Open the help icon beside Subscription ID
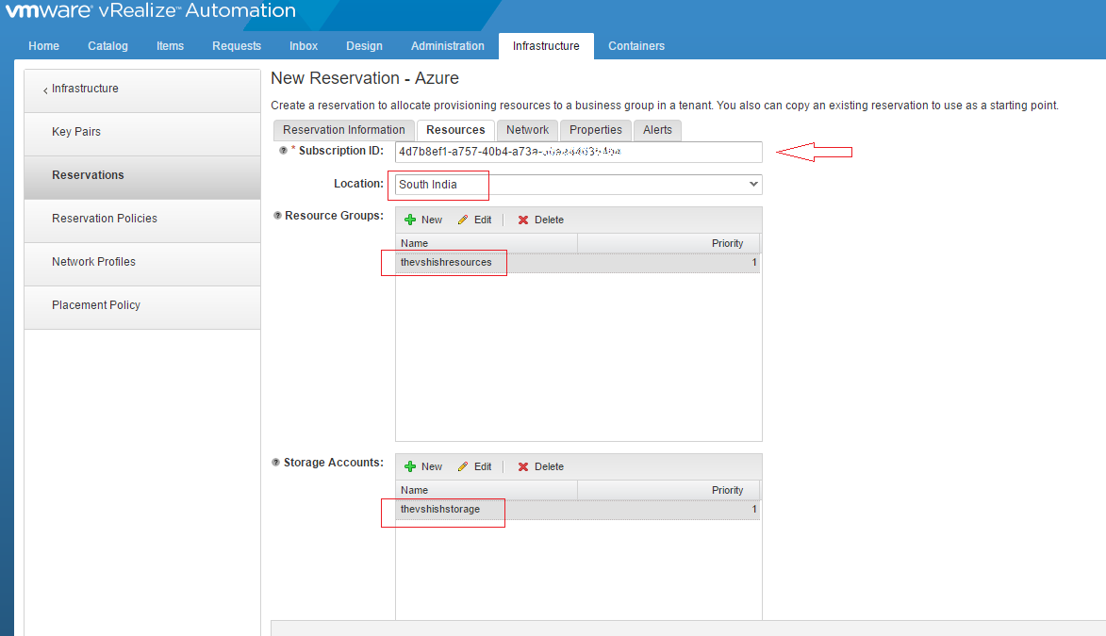Screen dimensions: 1106x636 pos(283,149)
